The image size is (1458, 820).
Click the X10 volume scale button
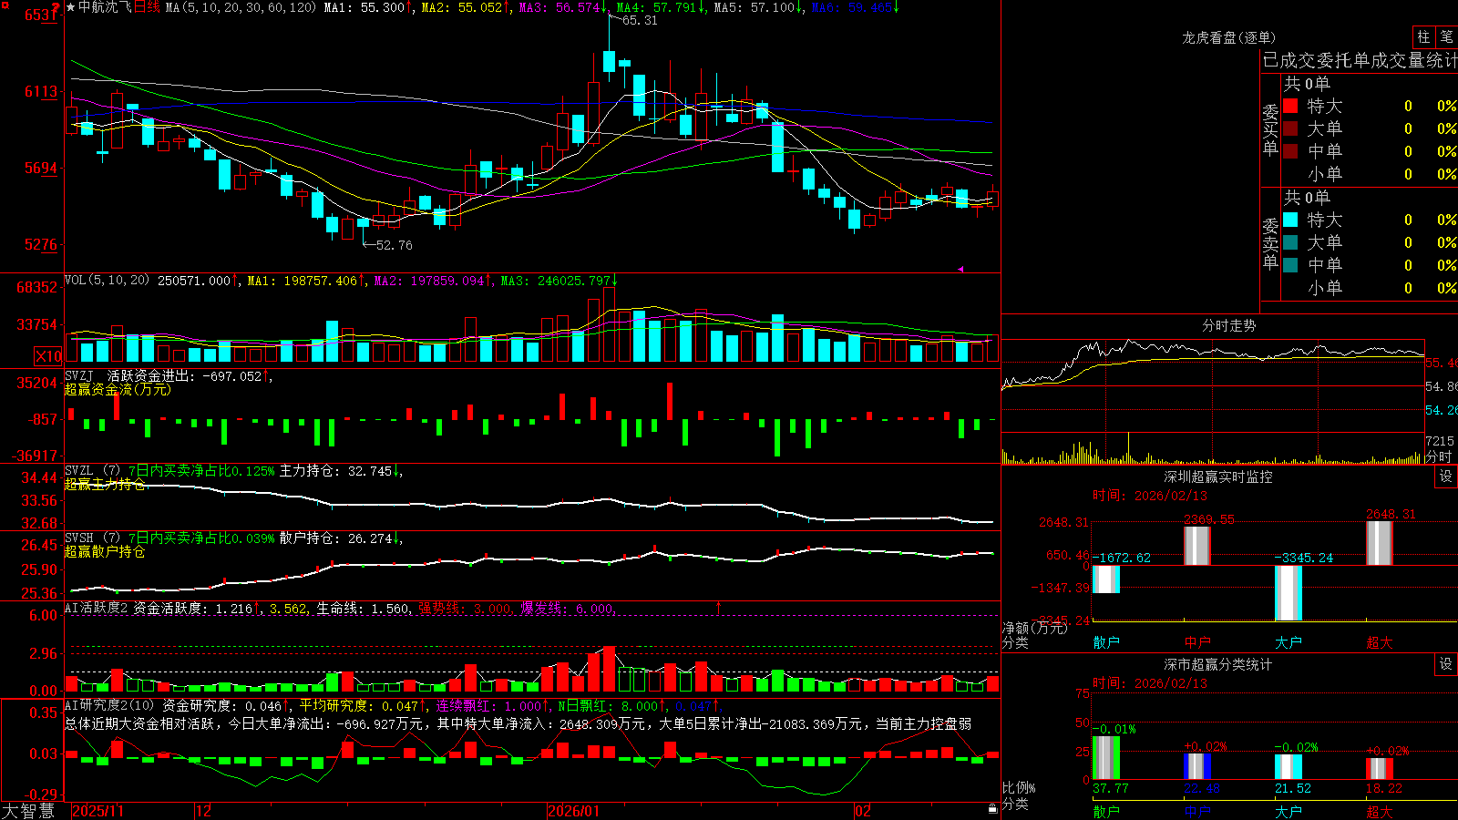48,356
